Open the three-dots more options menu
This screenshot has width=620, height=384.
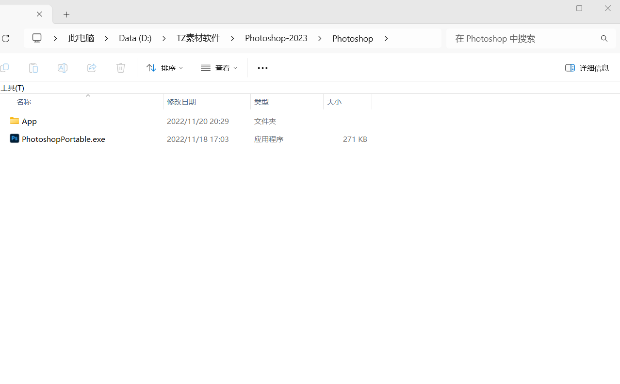262,68
